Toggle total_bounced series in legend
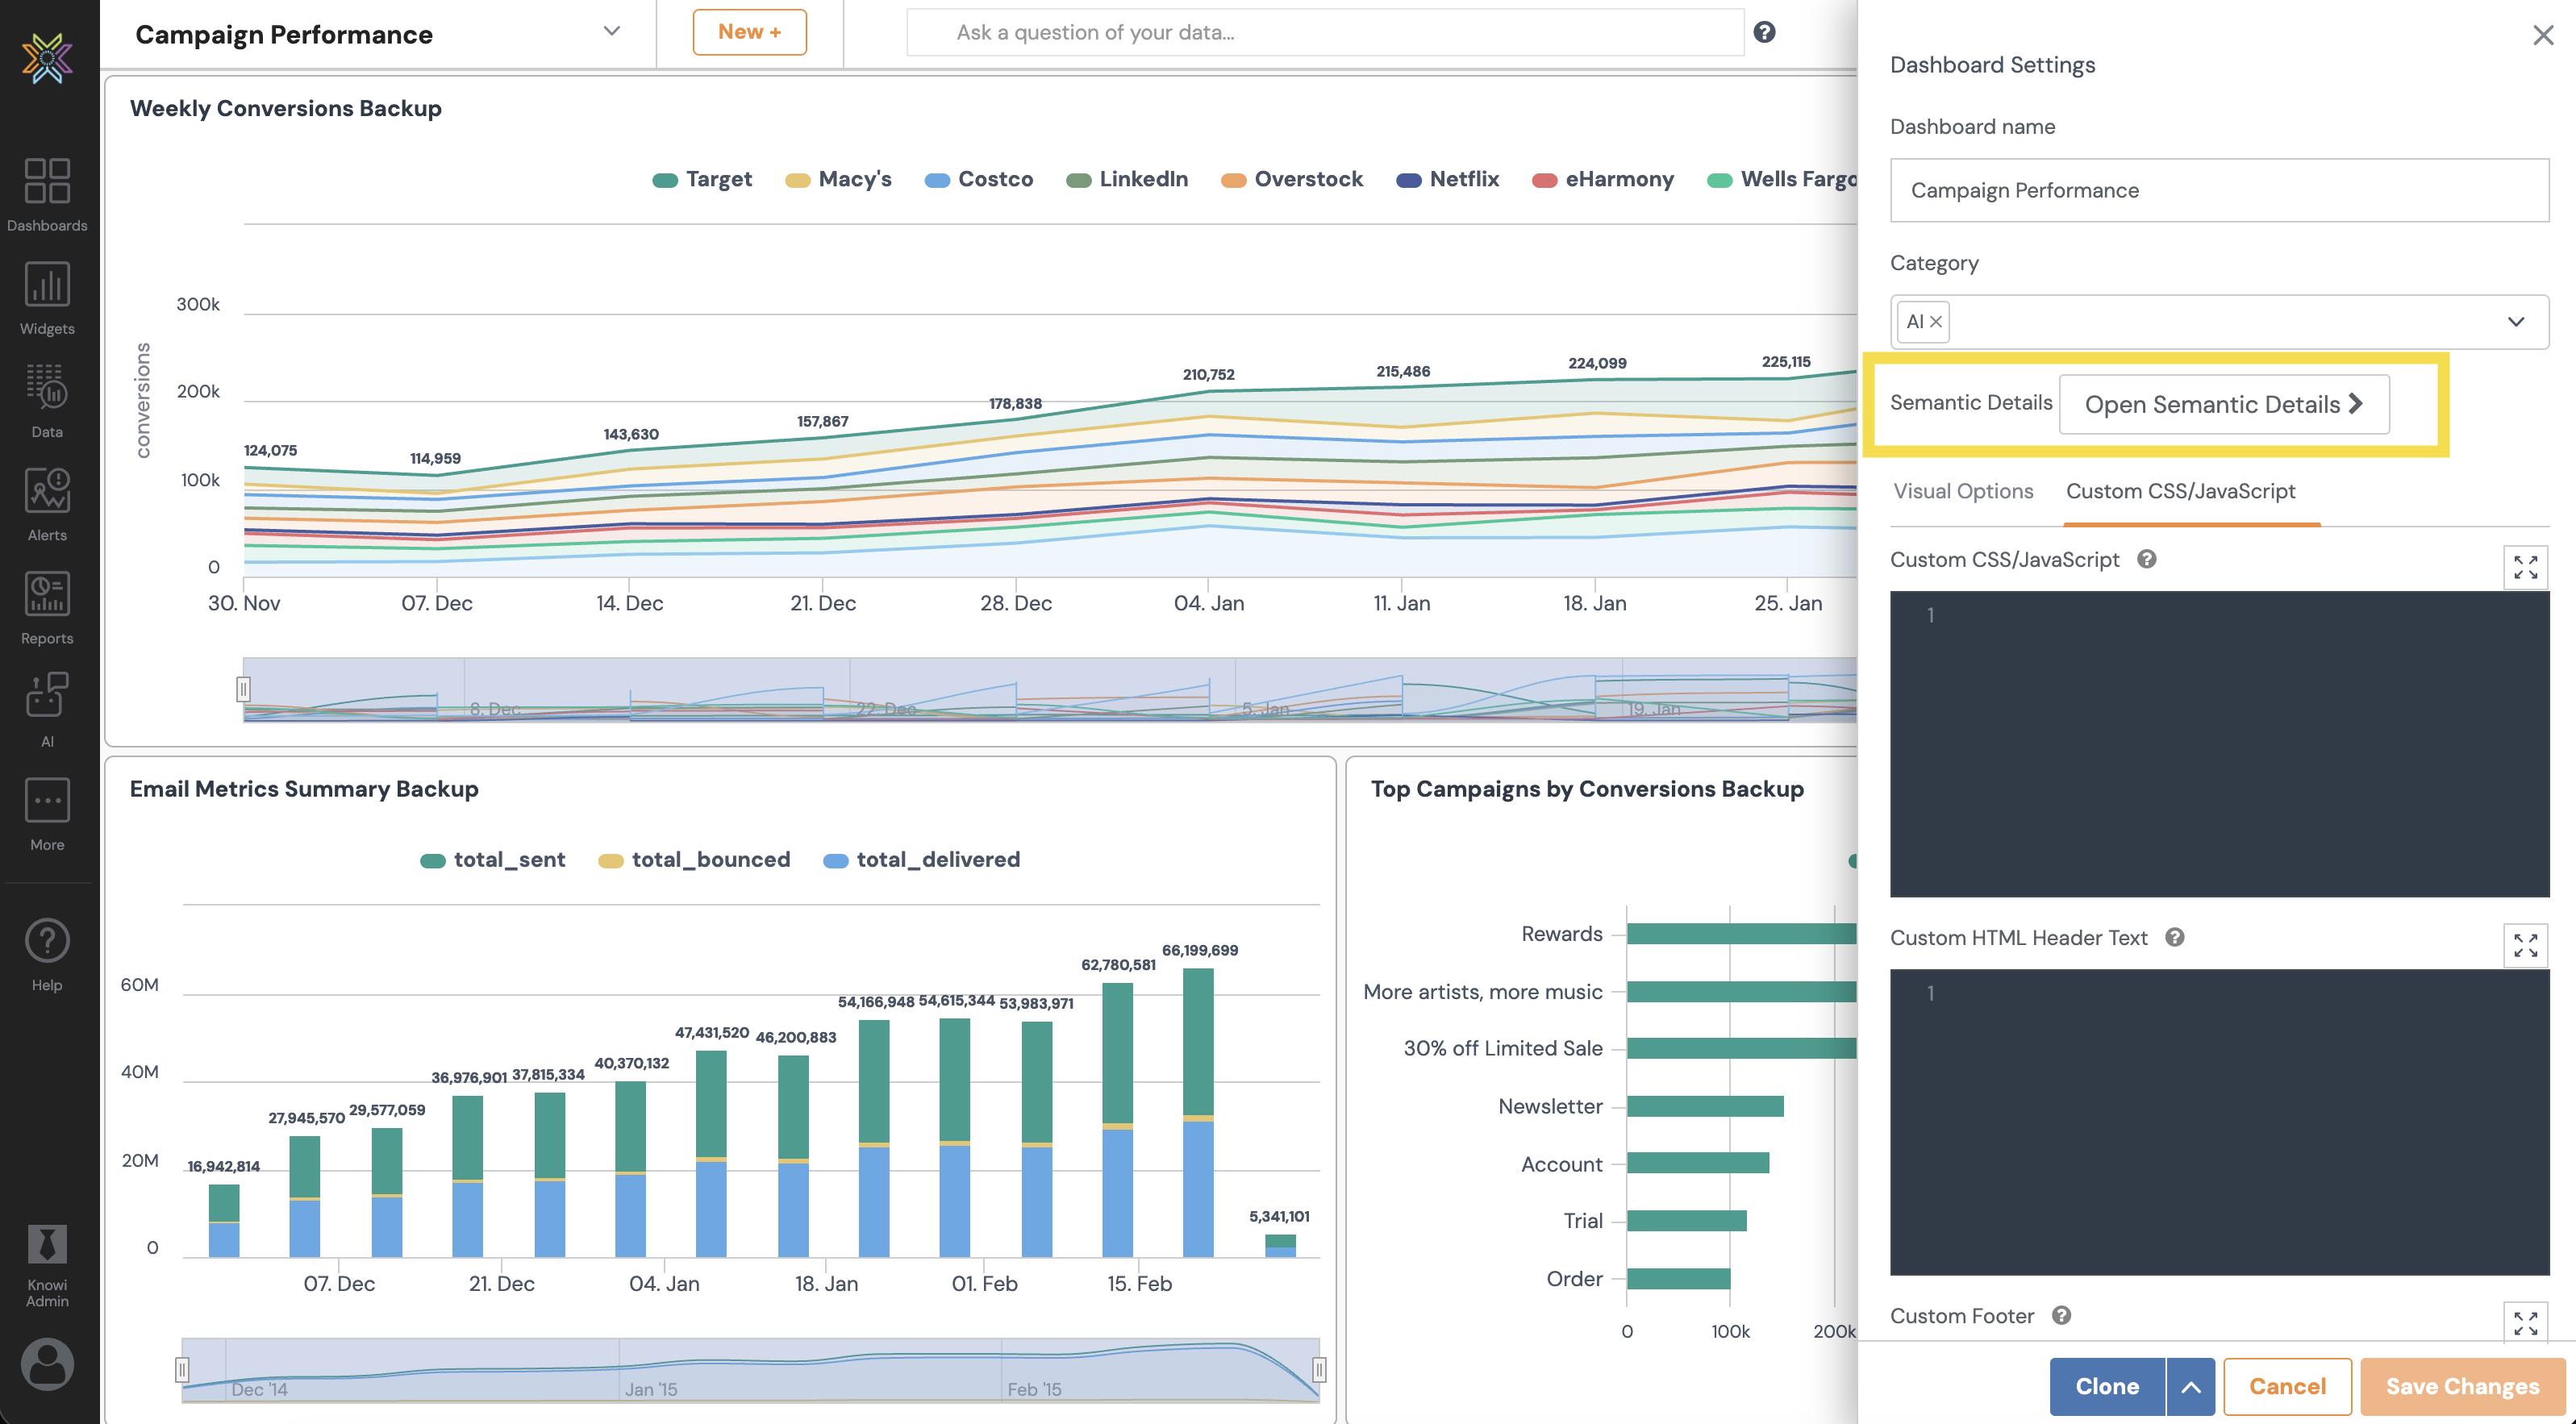Viewport: 2576px width, 1424px height. (x=694, y=859)
